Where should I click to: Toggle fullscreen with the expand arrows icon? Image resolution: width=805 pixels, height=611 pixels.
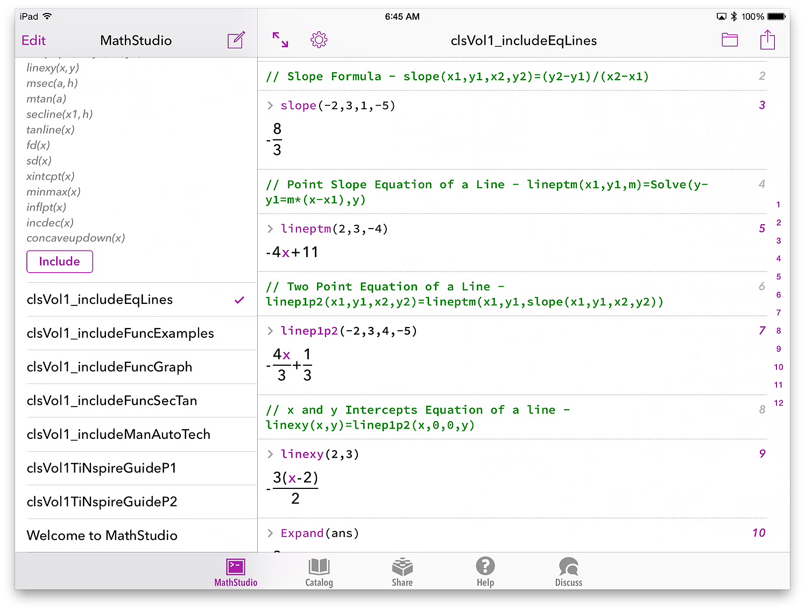point(280,40)
